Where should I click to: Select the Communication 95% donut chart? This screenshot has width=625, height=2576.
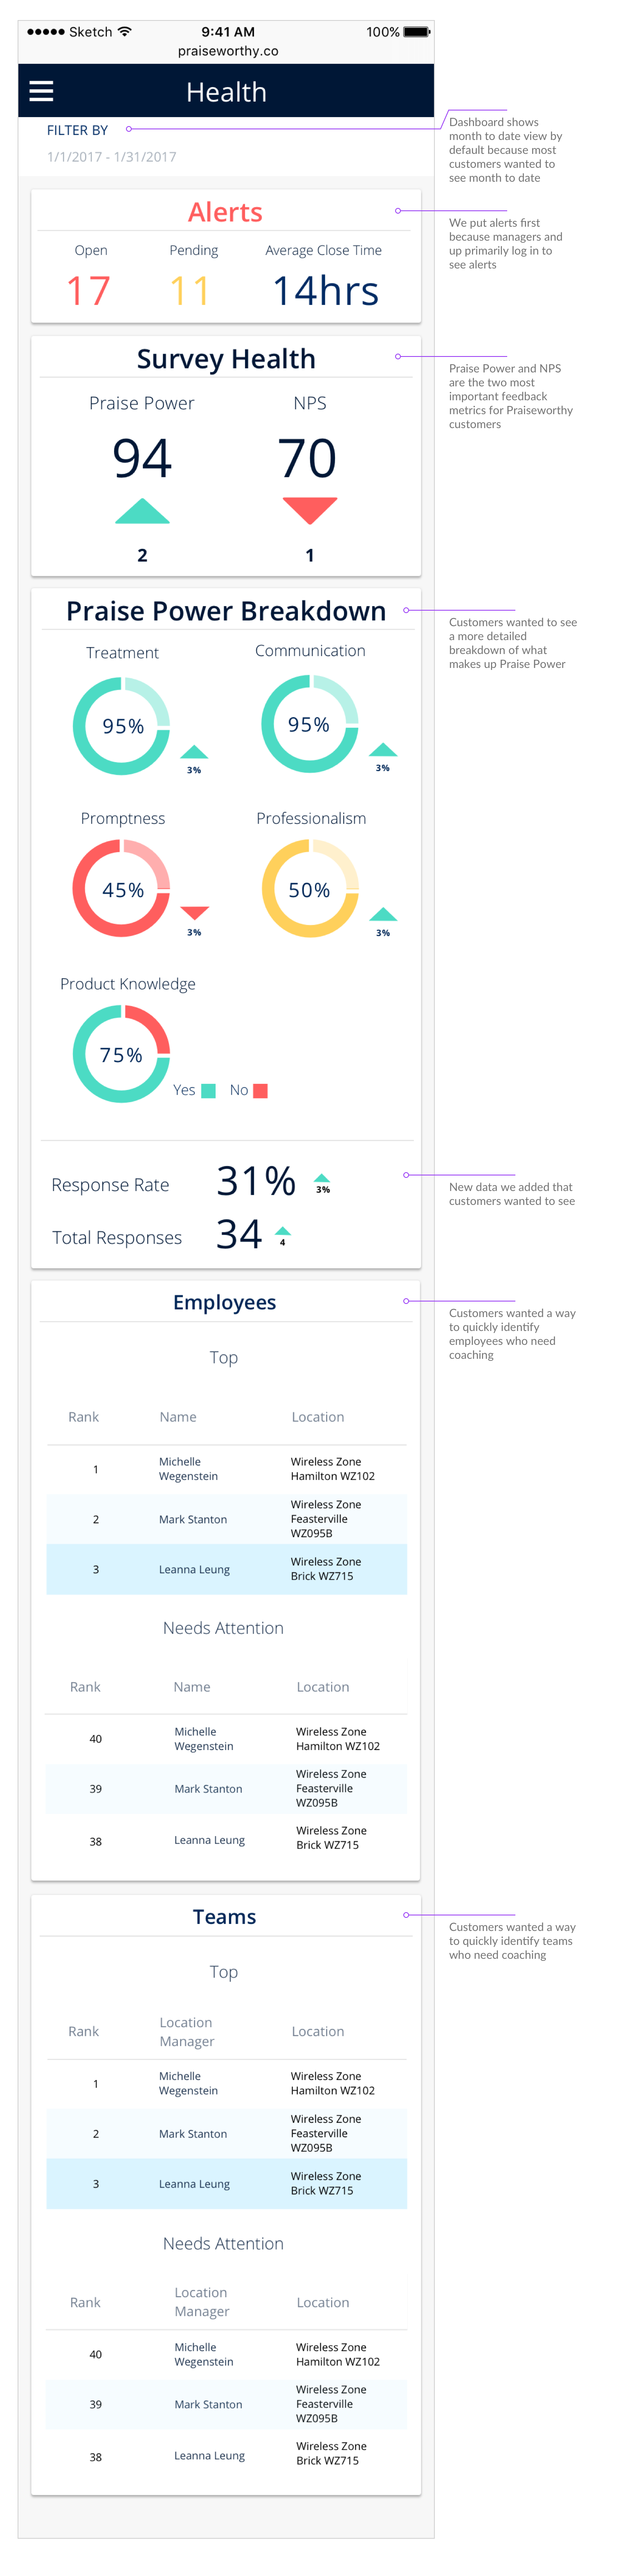click(310, 723)
